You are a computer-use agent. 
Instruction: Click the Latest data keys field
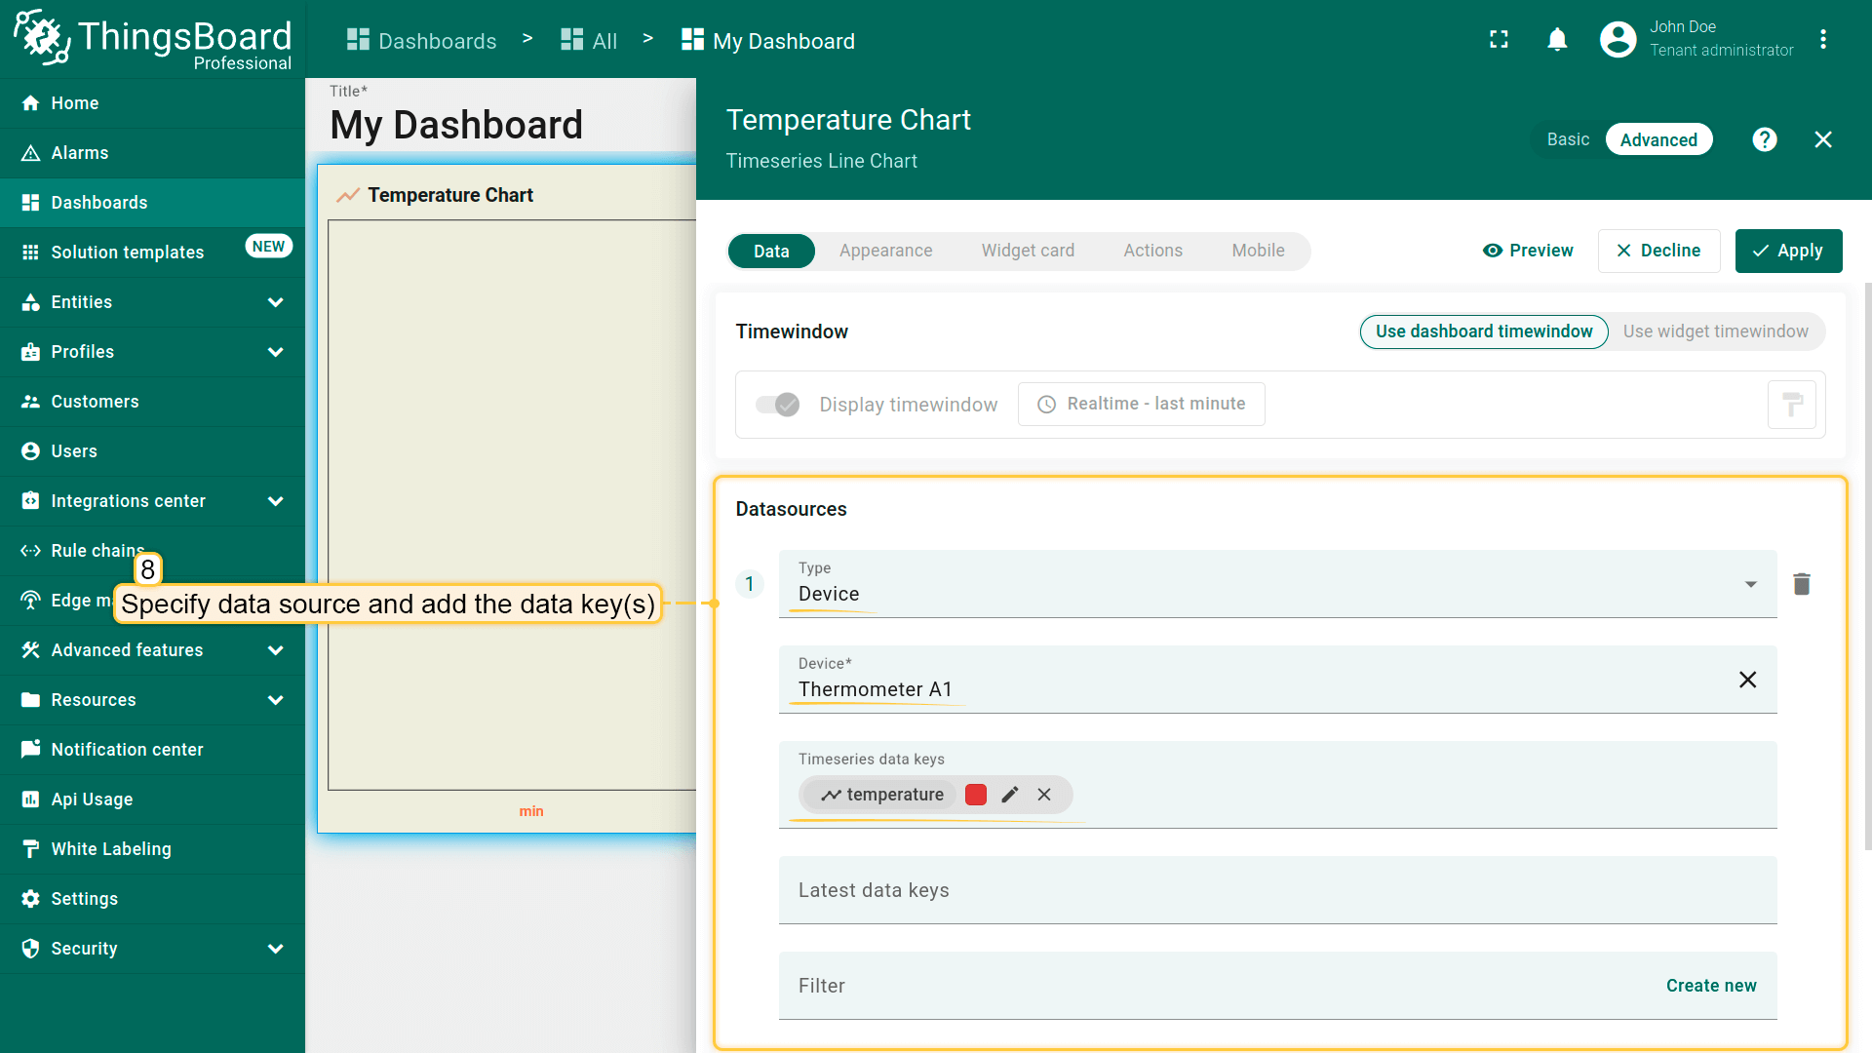click(x=1277, y=890)
